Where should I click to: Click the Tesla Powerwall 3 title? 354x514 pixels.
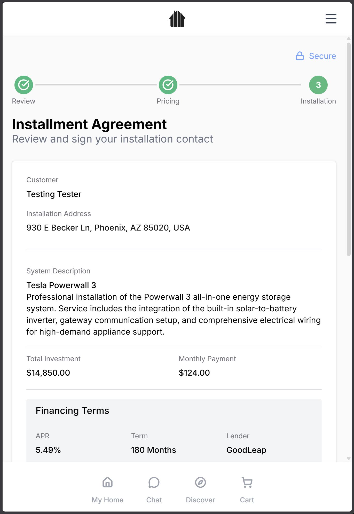61,285
